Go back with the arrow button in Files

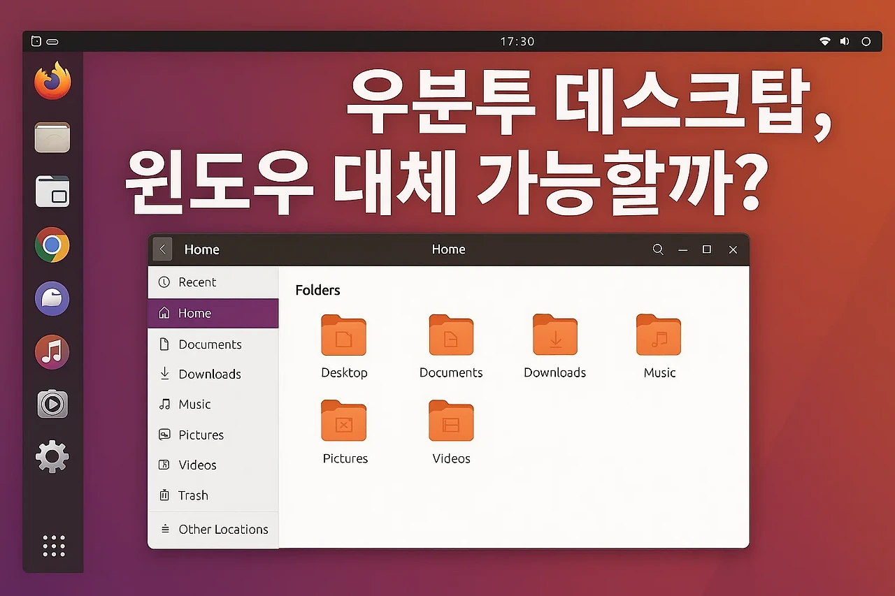162,249
